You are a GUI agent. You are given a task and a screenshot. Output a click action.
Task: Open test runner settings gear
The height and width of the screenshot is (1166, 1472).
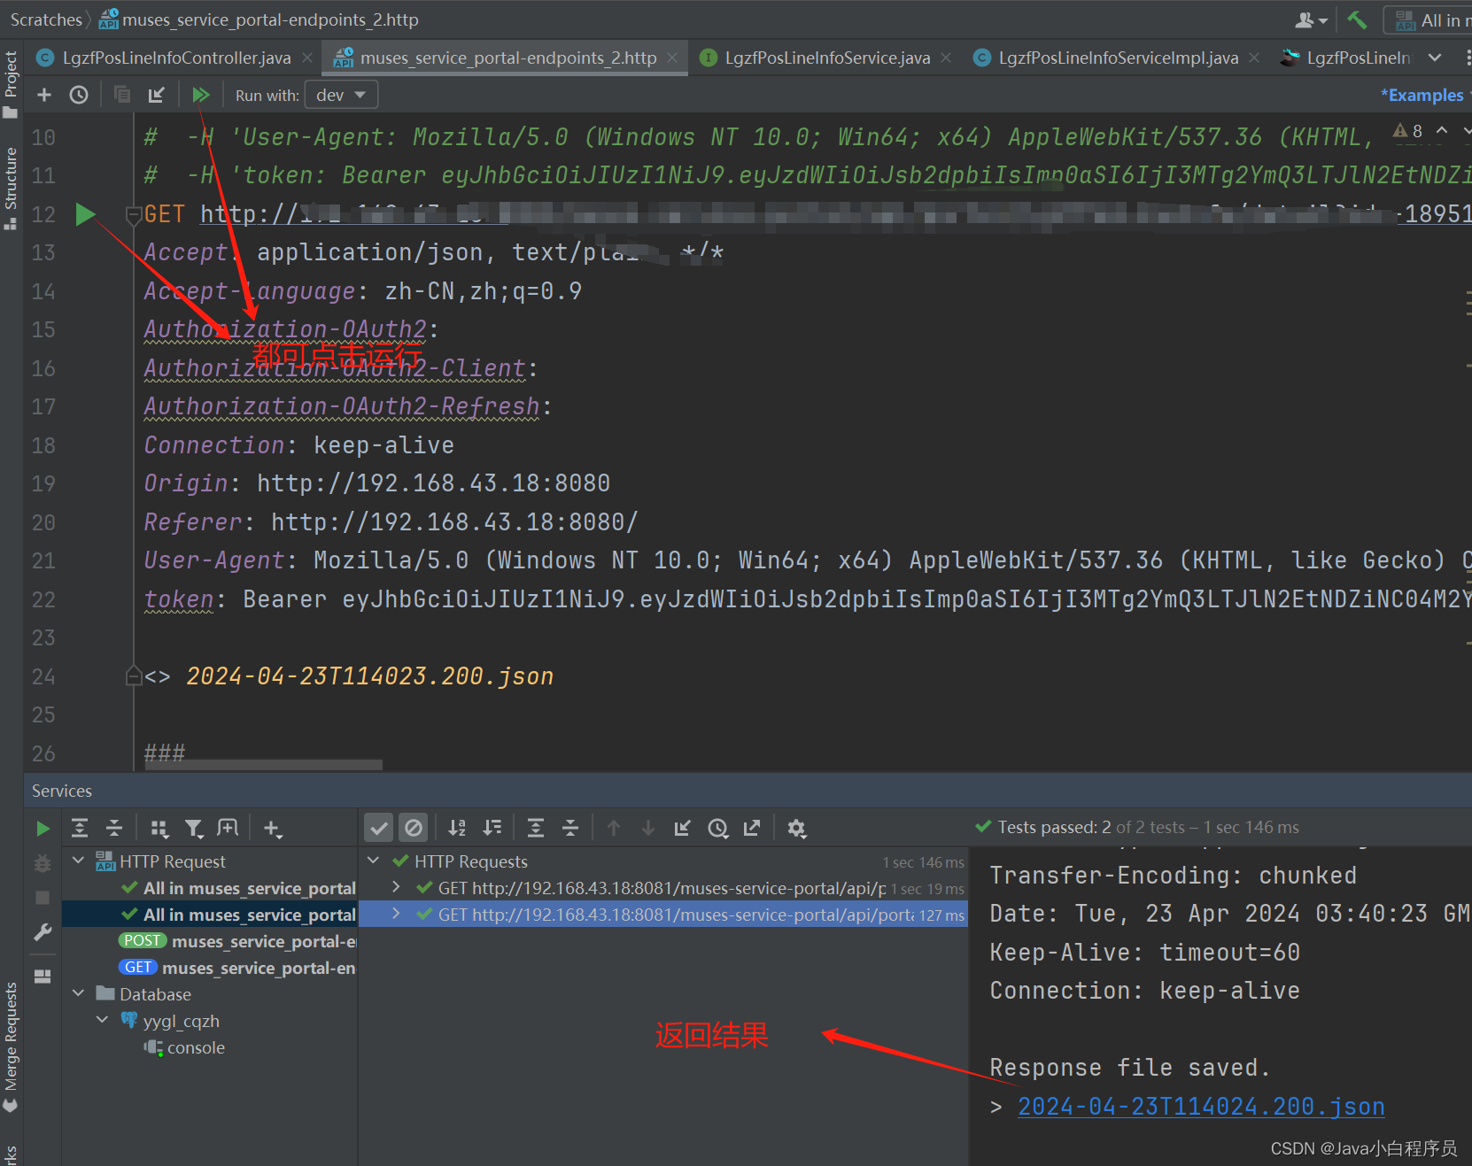coord(797,828)
